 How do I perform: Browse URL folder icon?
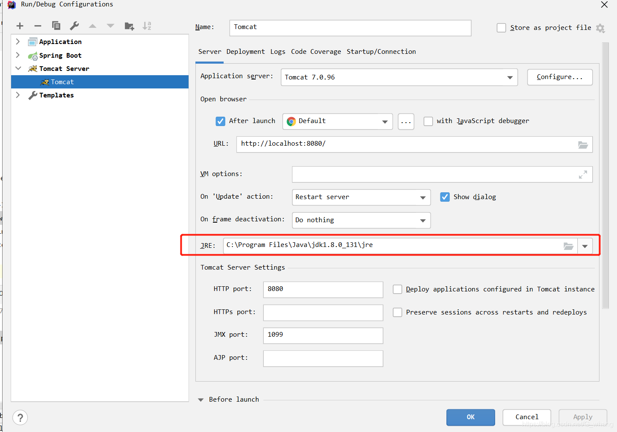click(583, 145)
